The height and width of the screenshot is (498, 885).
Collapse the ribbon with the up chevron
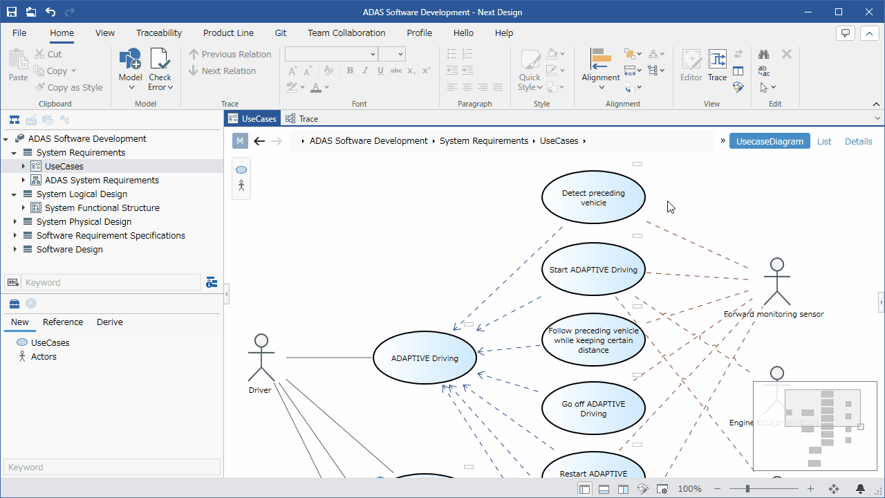click(868, 33)
